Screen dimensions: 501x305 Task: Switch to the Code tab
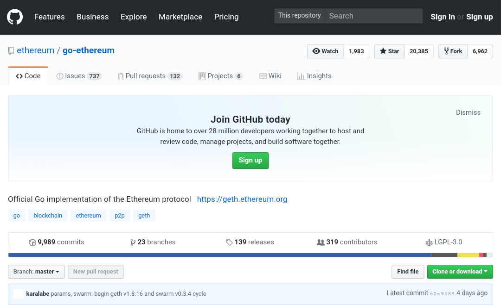28,76
